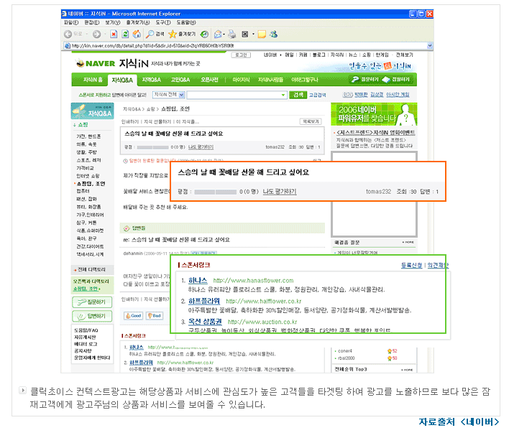The width and height of the screenshot is (532, 438).
Task: Open dropdown arrow next to Mail icon
Action: tap(224, 34)
